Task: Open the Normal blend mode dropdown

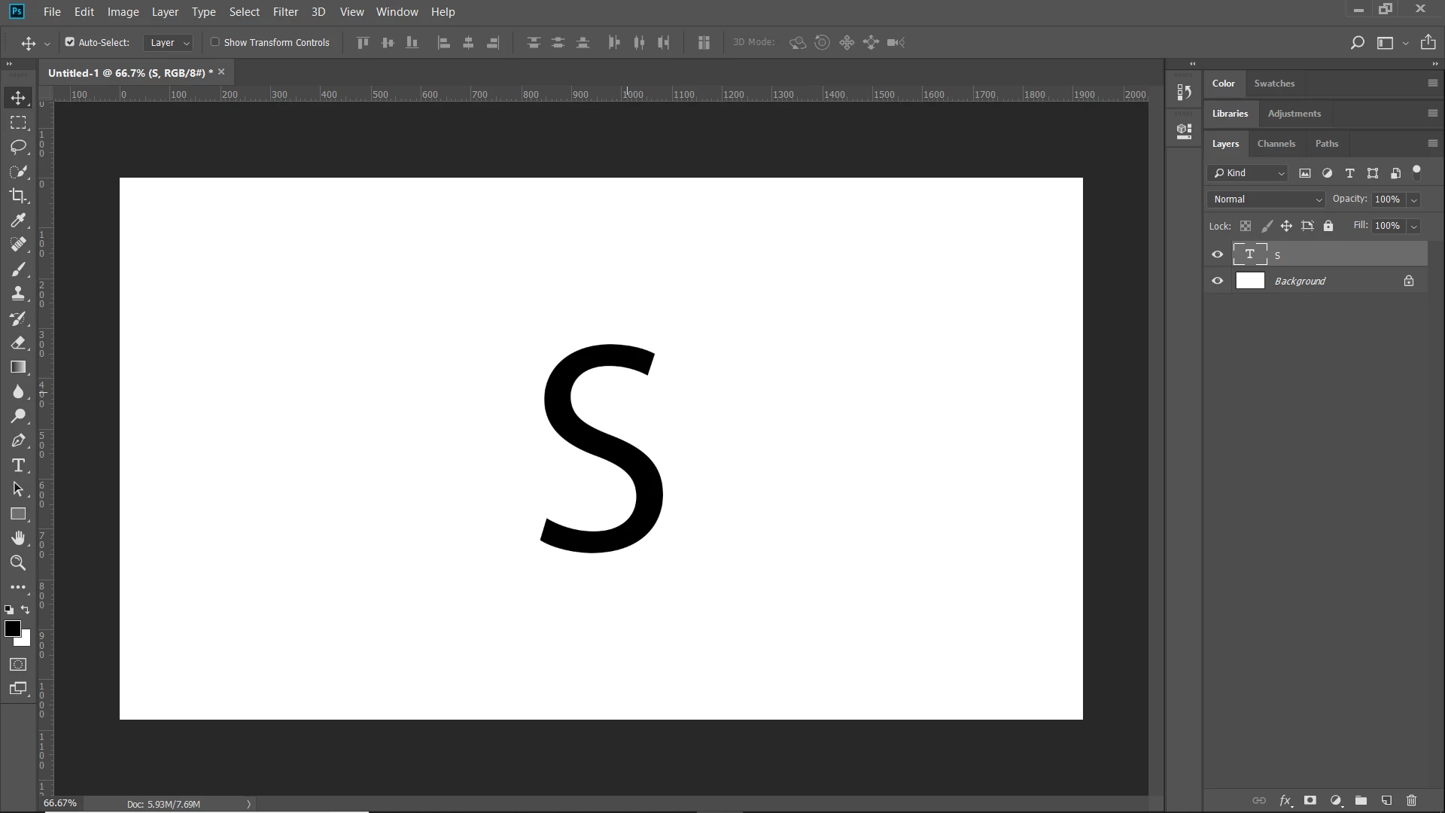Action: pyautogui.click(x=1267, y=199)
